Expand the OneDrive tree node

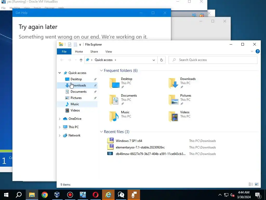pos(59,119)
